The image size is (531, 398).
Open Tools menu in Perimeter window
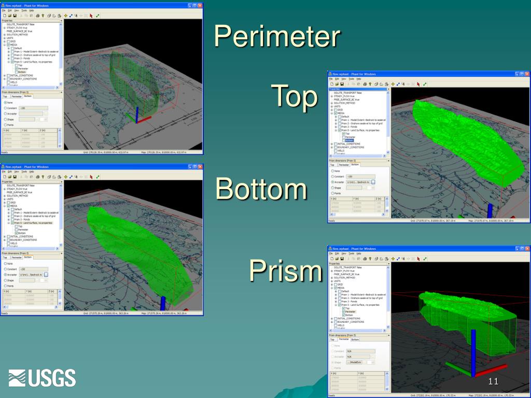pos(24,10)
